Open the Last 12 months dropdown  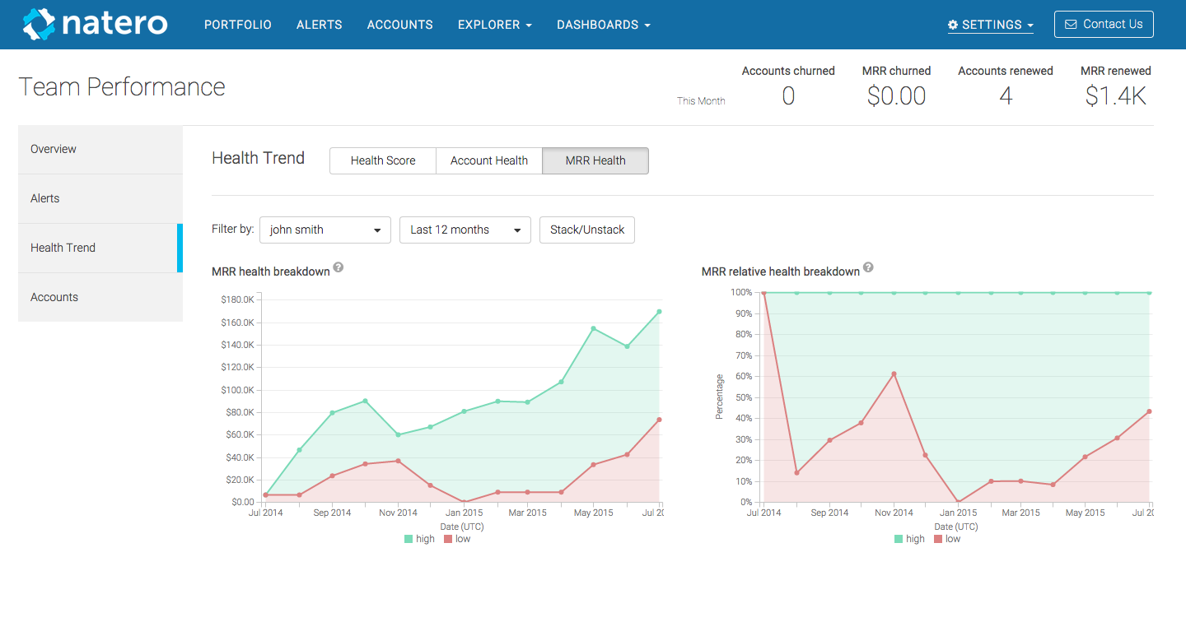pyautogui.click(x=465, y=230)
